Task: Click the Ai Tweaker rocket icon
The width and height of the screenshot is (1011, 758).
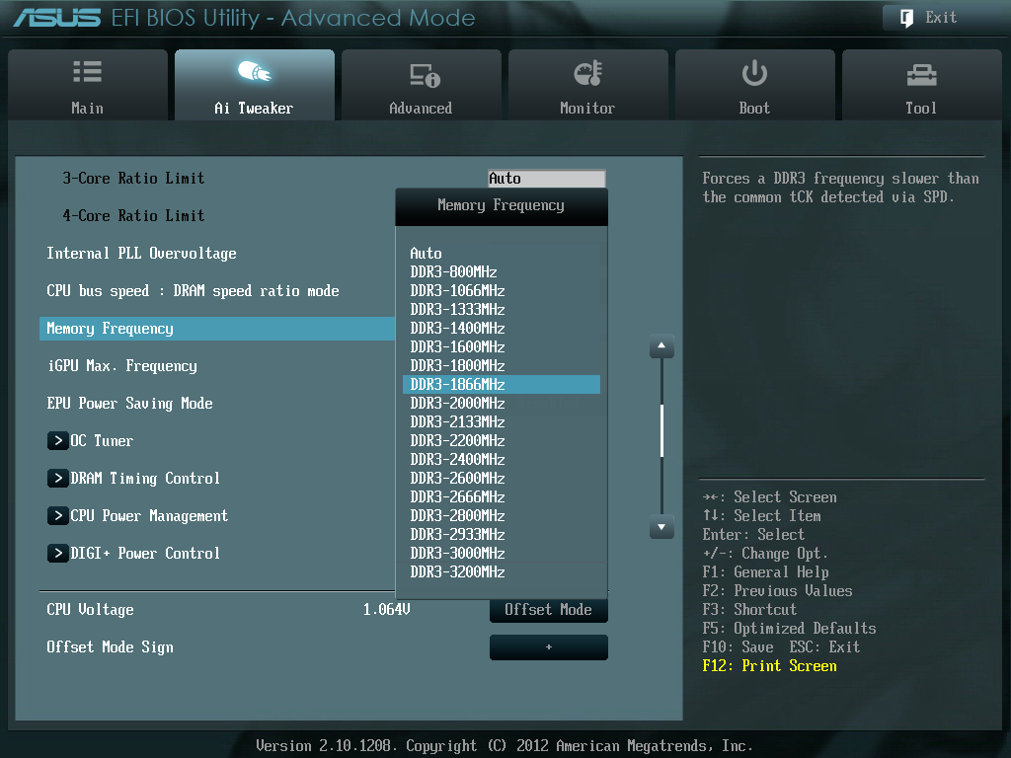Action: [254, 71]
